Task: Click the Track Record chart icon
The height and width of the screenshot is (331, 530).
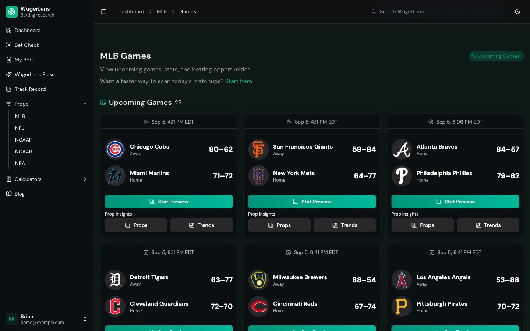Action: coord(9,89)
